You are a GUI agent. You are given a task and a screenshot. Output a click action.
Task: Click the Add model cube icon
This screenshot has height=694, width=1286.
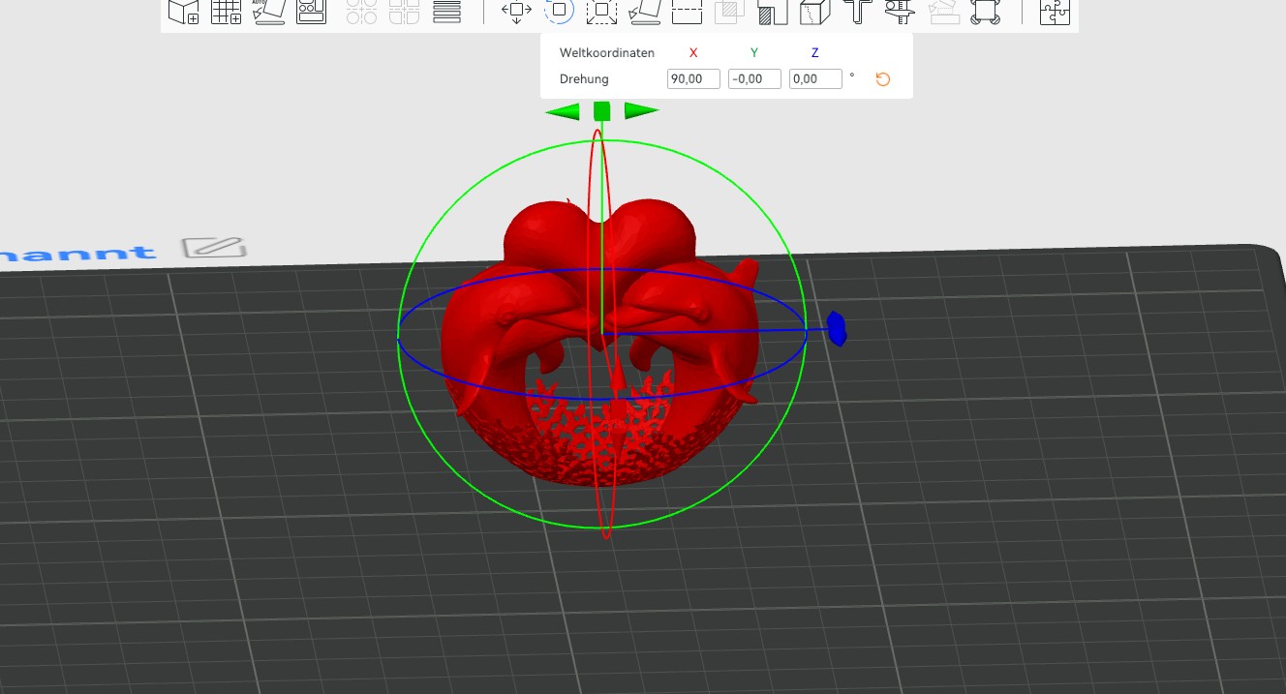(x=183, y=12)
